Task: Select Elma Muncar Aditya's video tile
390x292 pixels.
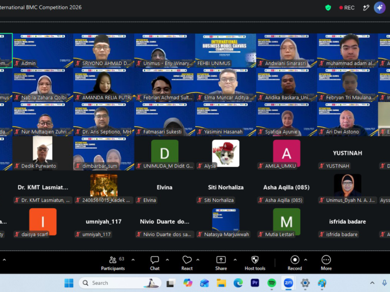Action: click(225, 85)
